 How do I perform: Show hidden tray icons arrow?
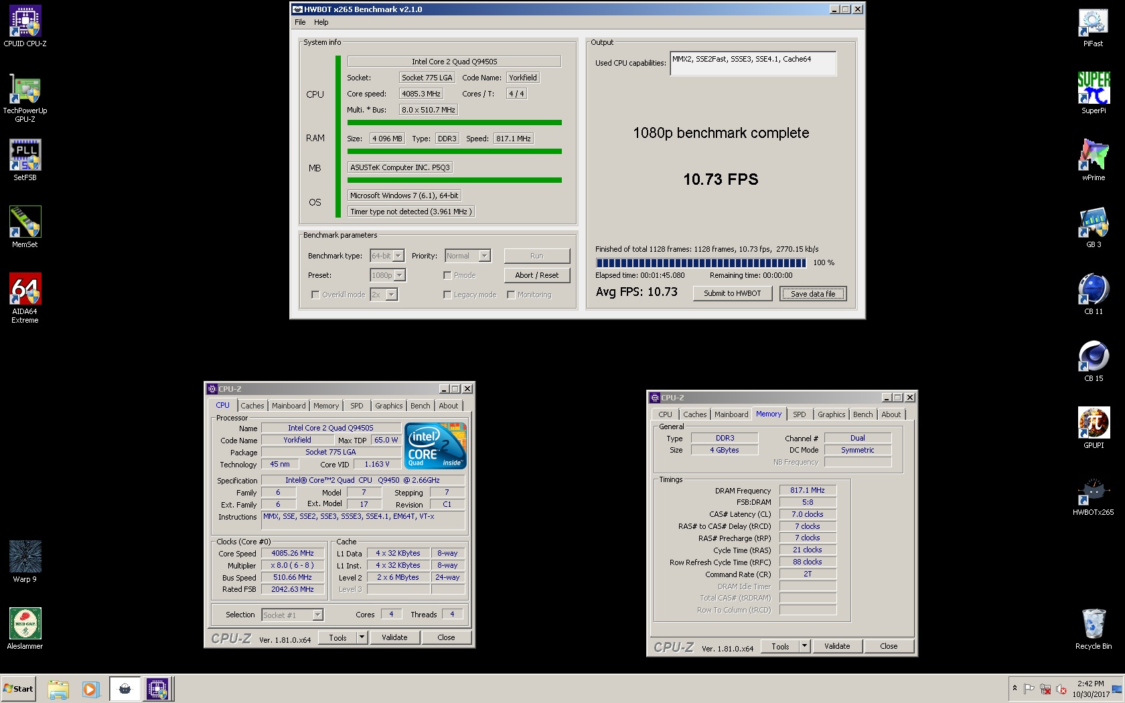pyautogui.click(x=1015, y=688)
